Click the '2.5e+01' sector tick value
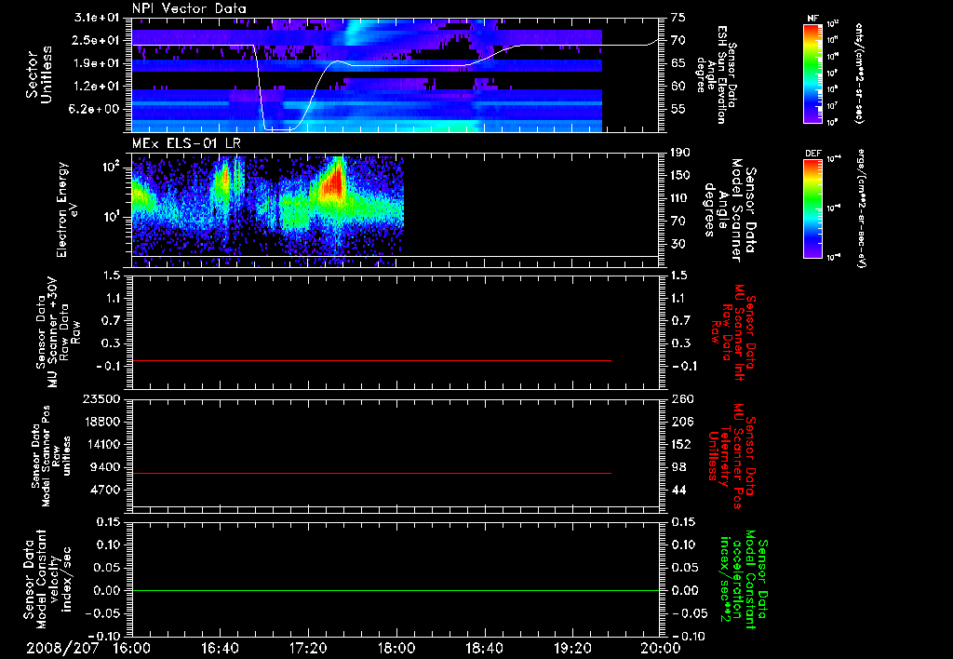This screenshot has height=659, width=953. click(x=97, y=40)
